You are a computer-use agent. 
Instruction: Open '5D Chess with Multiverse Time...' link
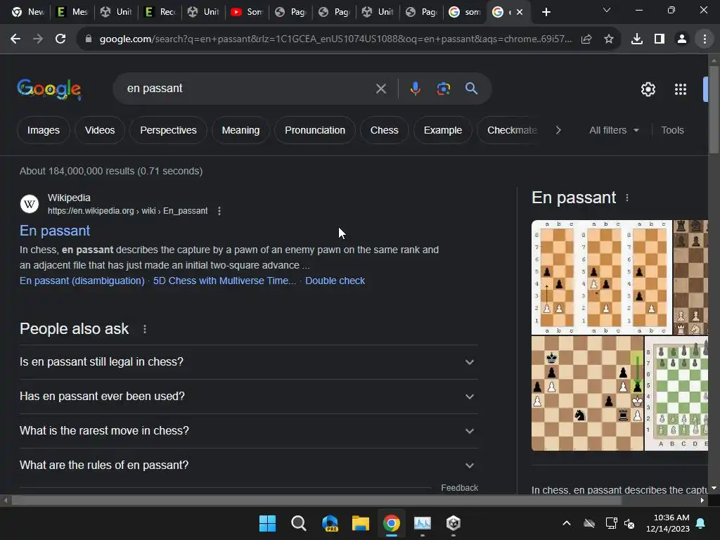tap(224, 281)
